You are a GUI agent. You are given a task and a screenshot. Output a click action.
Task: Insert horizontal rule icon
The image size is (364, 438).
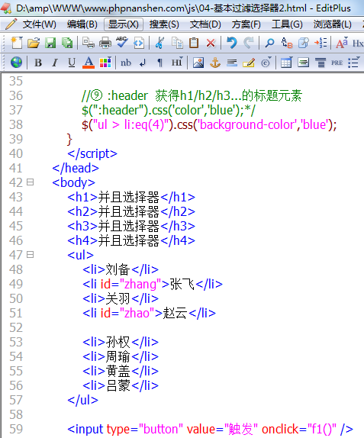[232, 63]
